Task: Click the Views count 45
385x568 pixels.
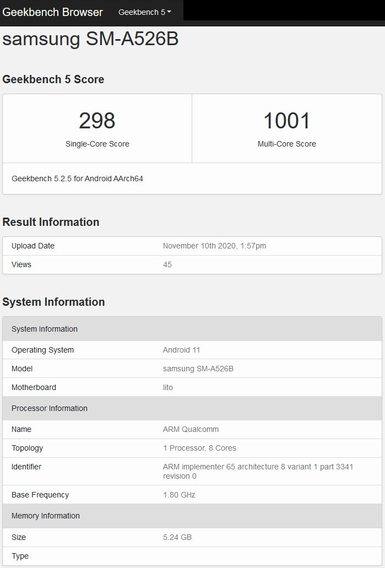Action: coord(167,264)
